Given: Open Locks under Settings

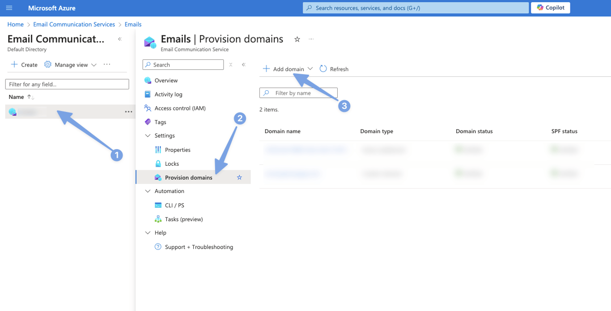Looking at the screenshot, I should [x=172, y=164].
